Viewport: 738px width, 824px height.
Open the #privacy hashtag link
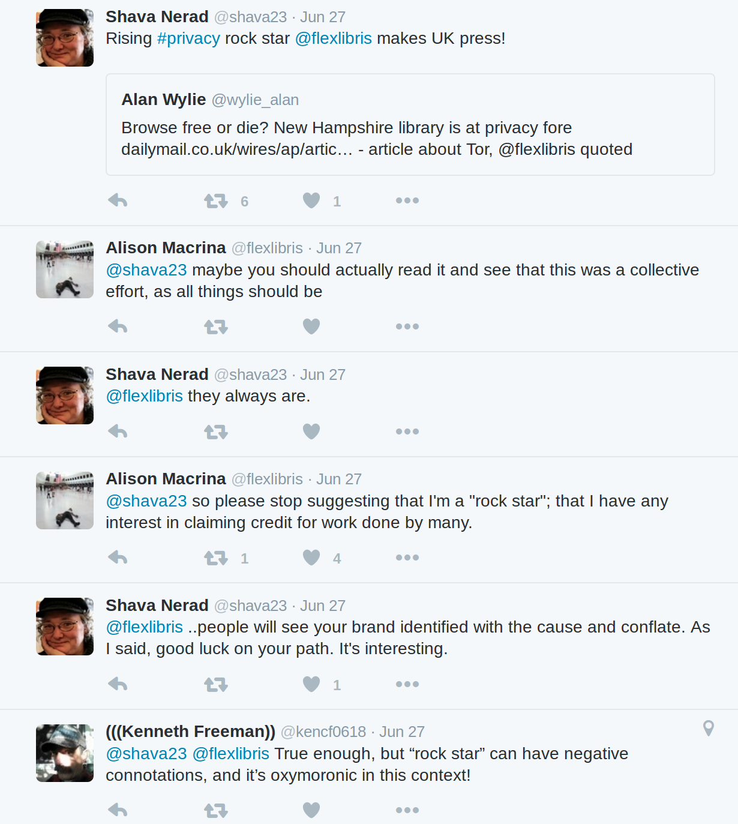point(188,38)
